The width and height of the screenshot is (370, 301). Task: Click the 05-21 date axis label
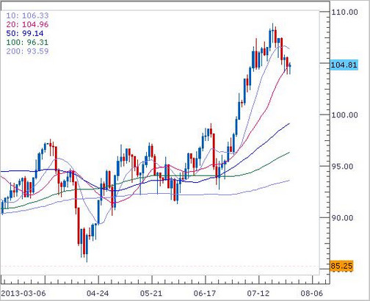point(151,293)
